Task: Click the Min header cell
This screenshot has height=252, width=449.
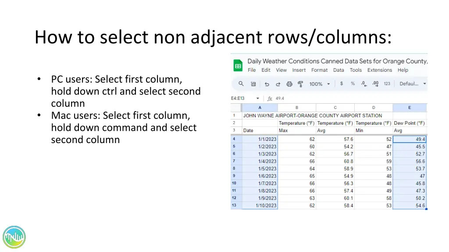Action: pos(374,130)
